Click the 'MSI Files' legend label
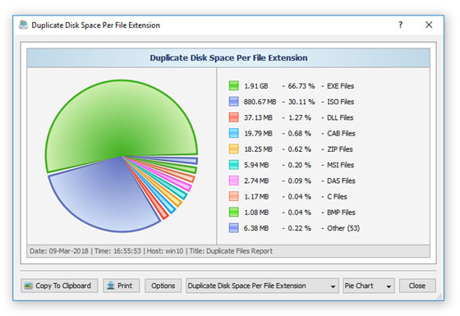Image resolution: width=460 pixels, height=316 pixels. click(341, 165)
